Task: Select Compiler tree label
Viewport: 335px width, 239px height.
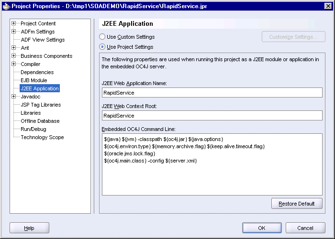Action: (x=31, y=64)
